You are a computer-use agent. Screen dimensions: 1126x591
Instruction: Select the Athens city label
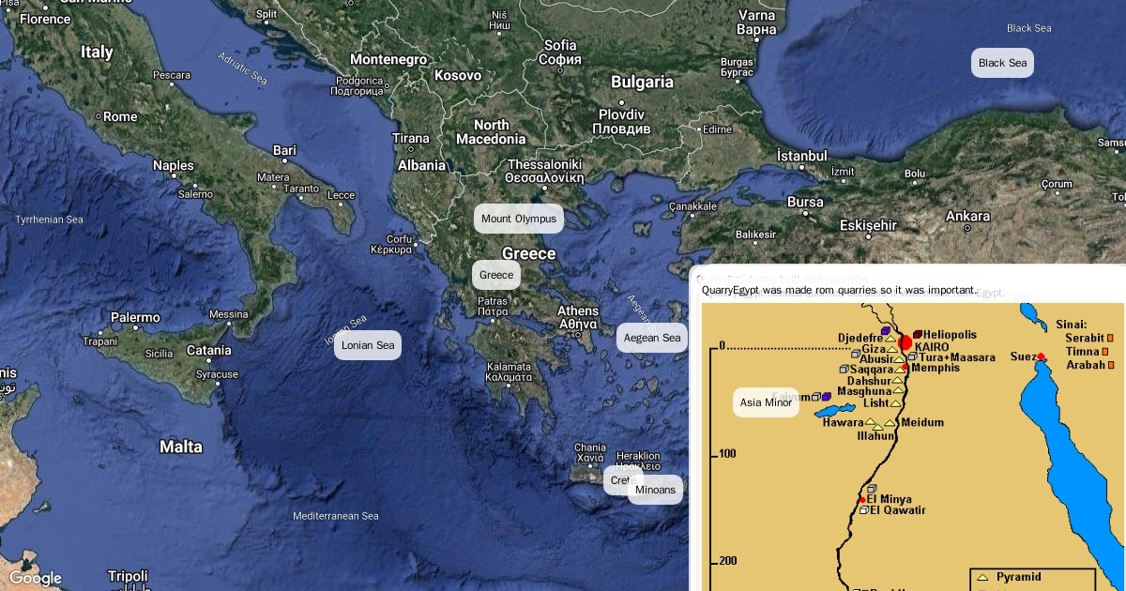[578, 317]
